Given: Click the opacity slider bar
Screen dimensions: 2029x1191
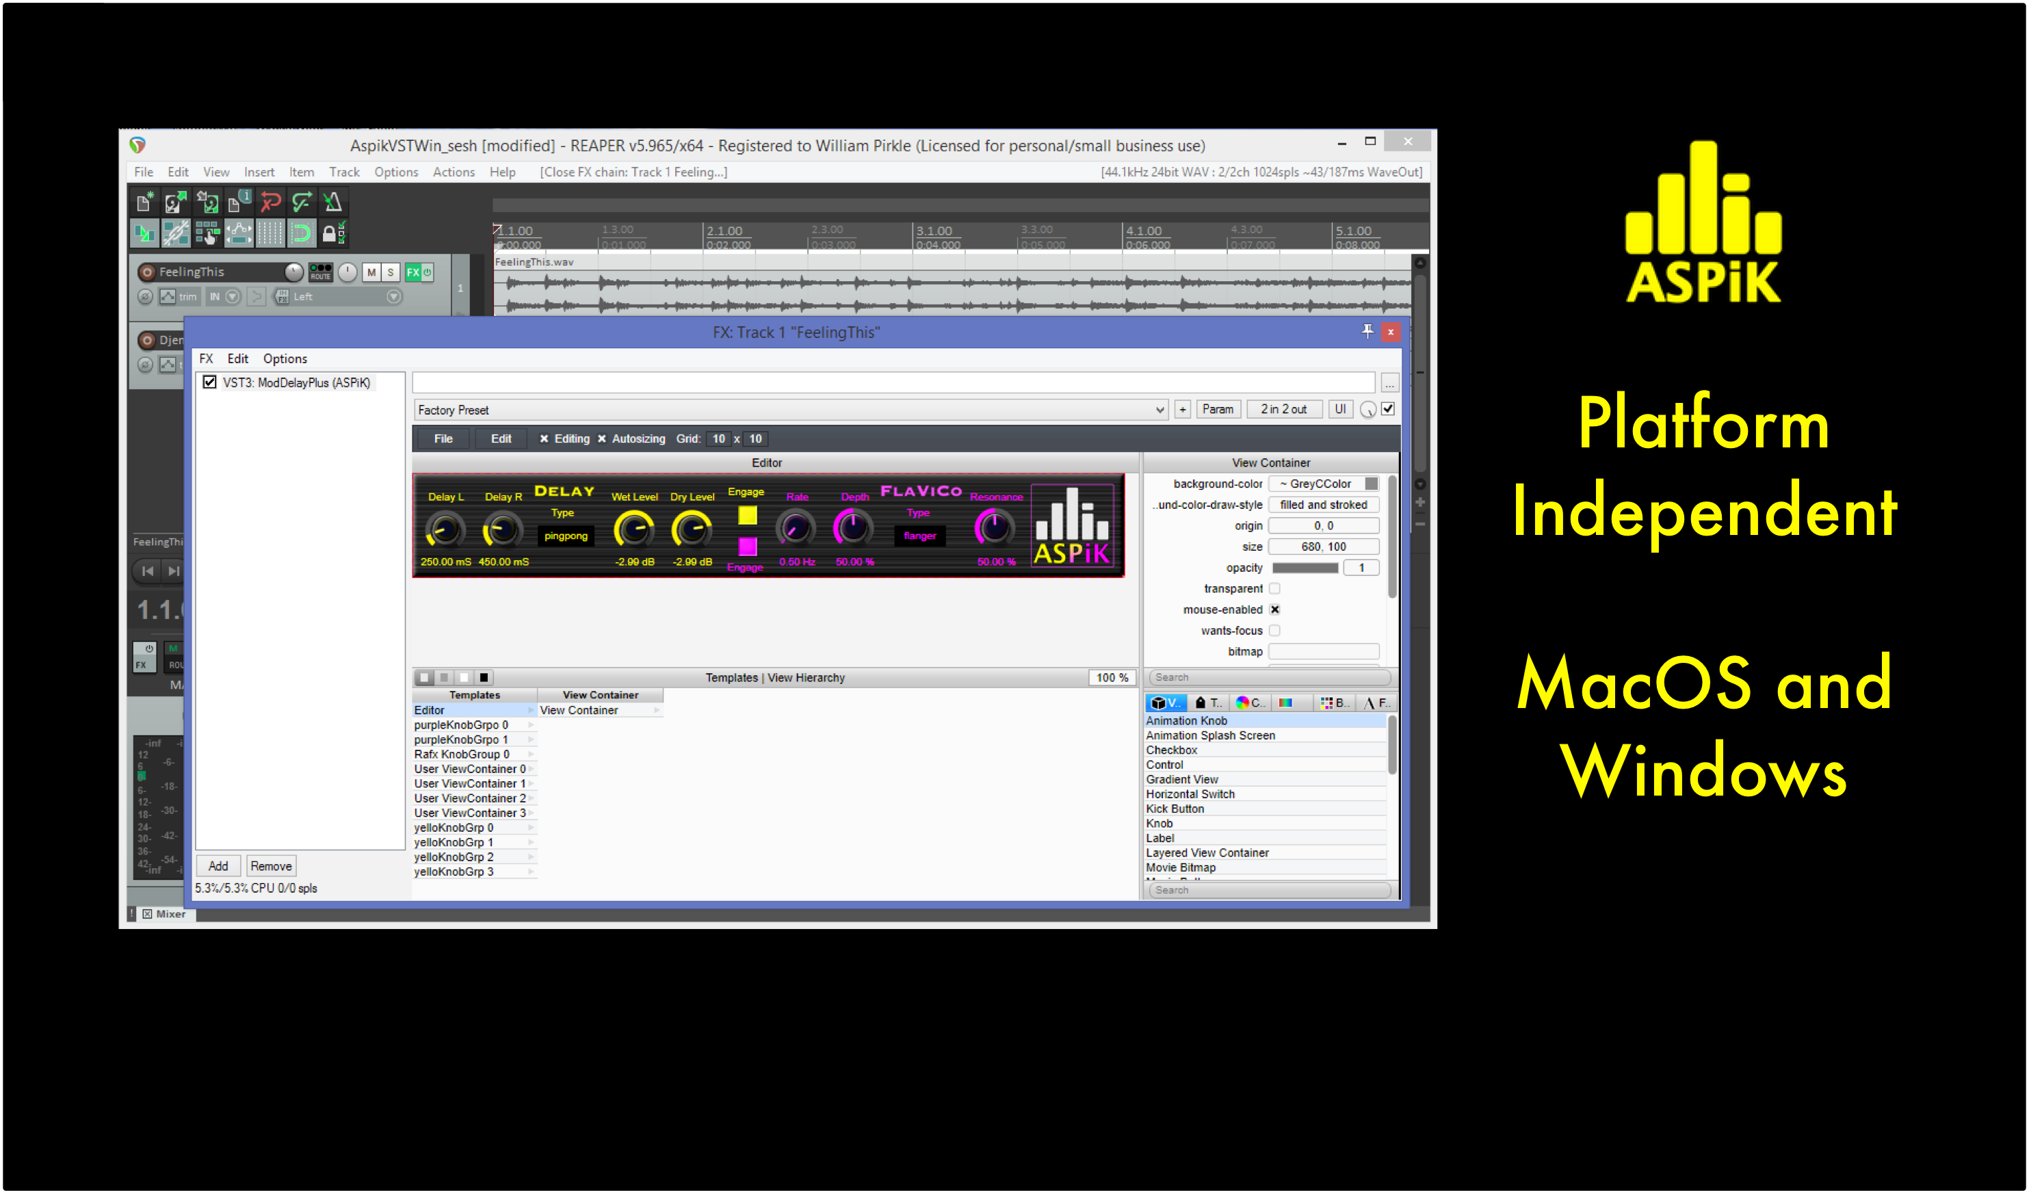Looking at the screenshot, I should [x=1305, y=568].
